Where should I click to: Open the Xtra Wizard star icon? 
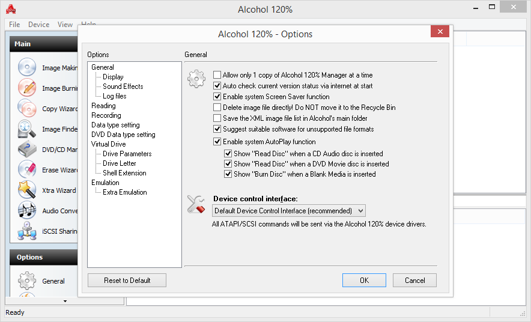coord(27,190)
